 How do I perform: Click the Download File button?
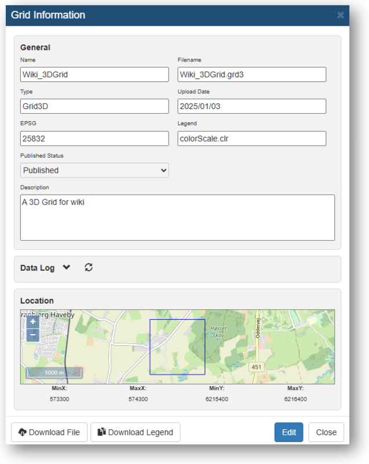click(x=49, y=432)
